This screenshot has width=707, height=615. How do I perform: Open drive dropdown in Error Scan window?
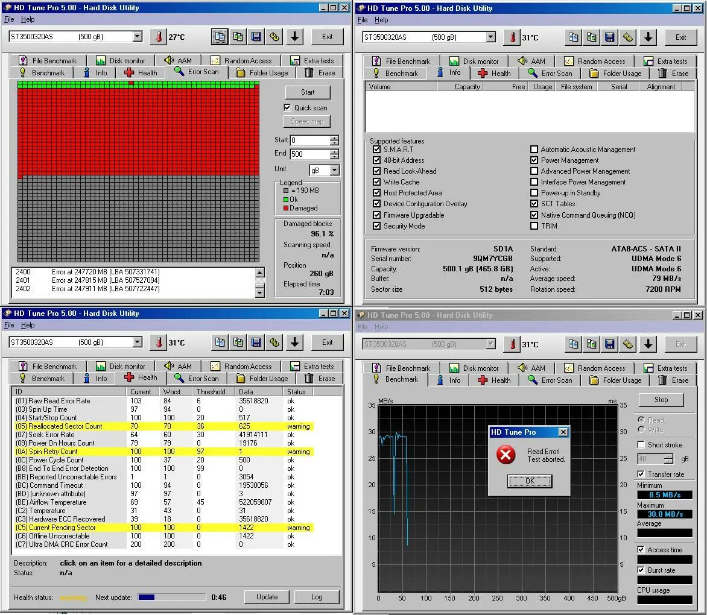point(137,37)
